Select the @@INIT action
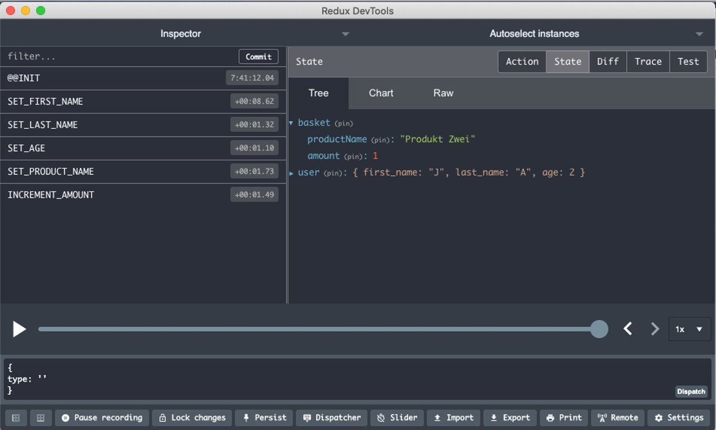The image size is (716, 430). (143, 78)
